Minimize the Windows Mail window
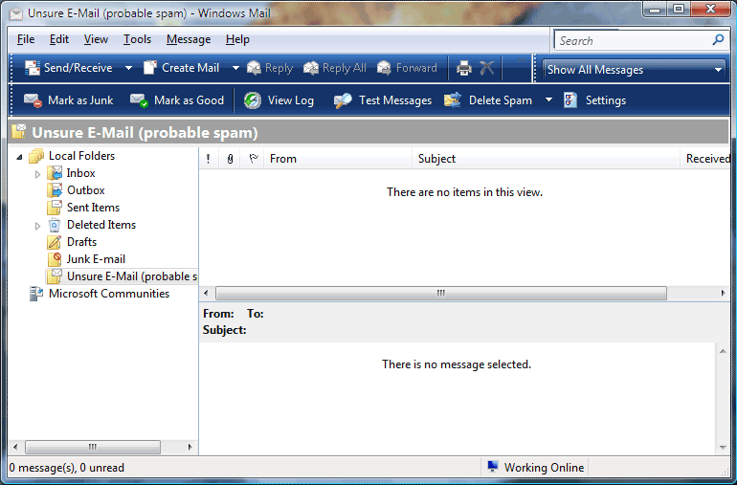 (656, 9)
